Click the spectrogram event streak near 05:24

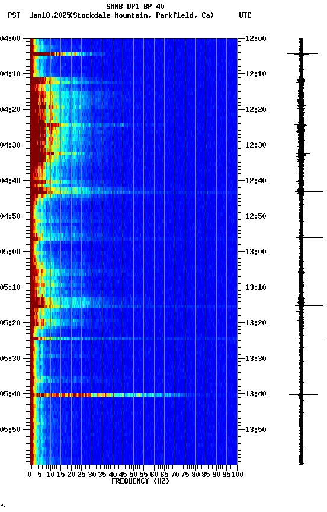coord(133,338)
